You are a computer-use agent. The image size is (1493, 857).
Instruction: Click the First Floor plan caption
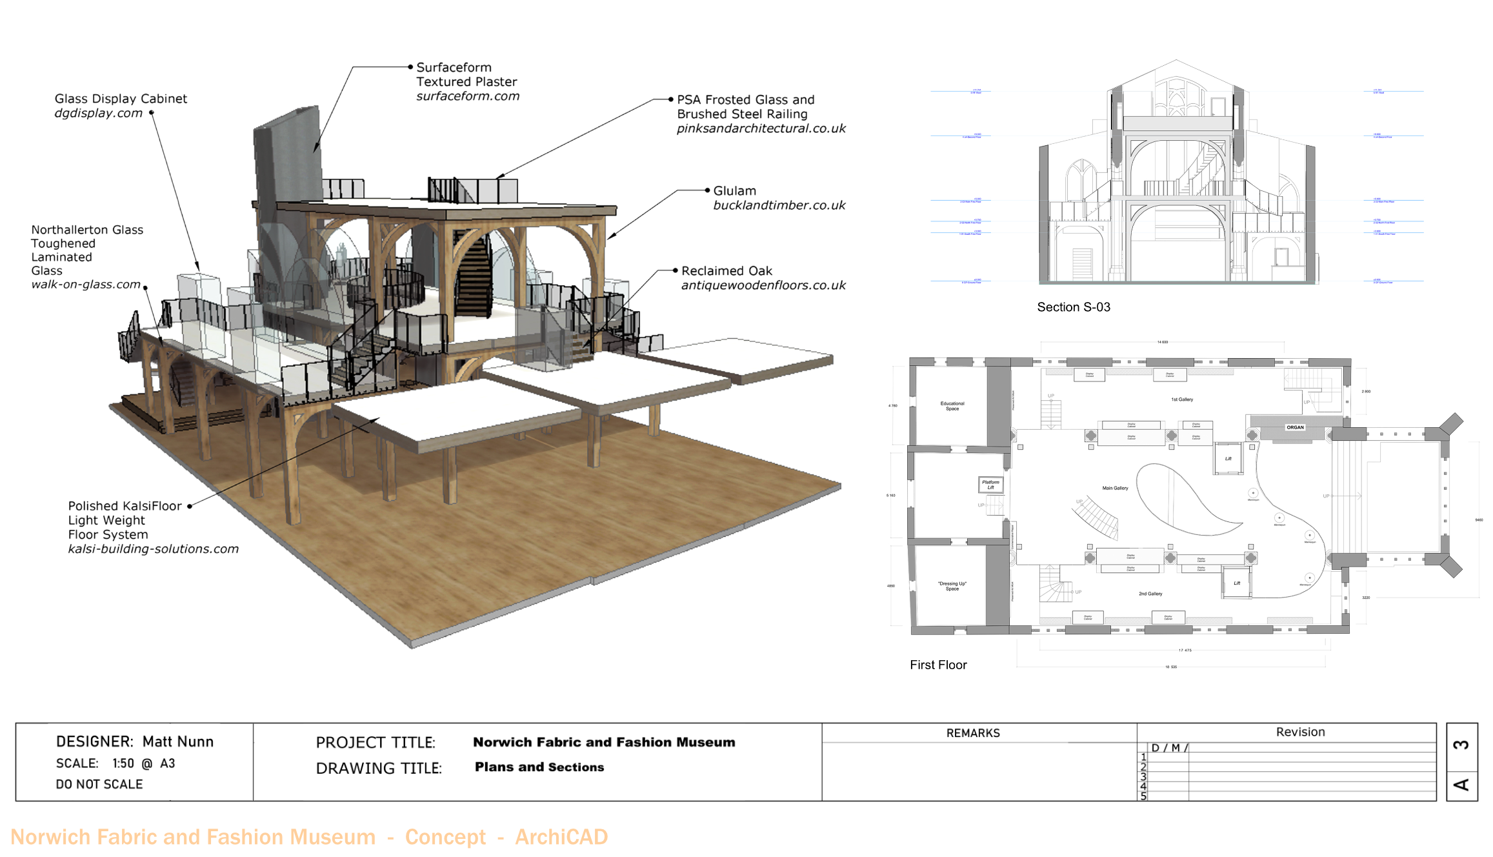click(x=937, y=665)
